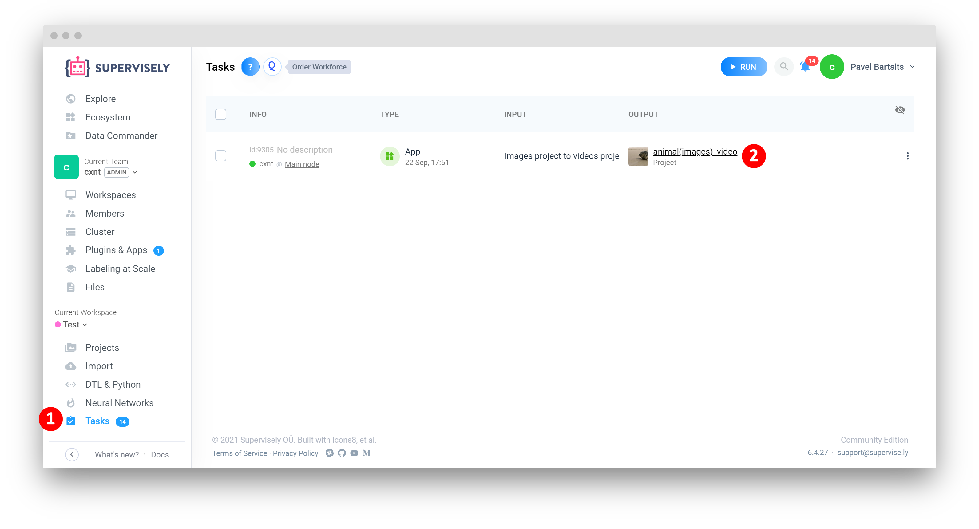979x529 pixels.
Task: Toggle the crossed-eye hidden tasks icon
Action: pos(900,110)
